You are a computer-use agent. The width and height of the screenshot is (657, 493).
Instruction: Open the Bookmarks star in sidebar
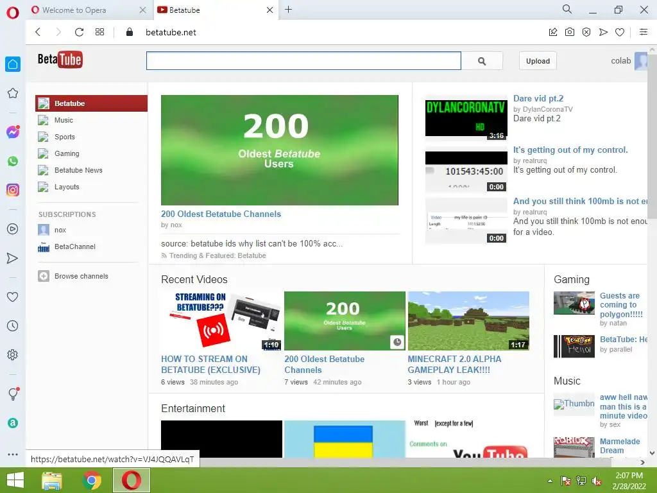[13, 93]
